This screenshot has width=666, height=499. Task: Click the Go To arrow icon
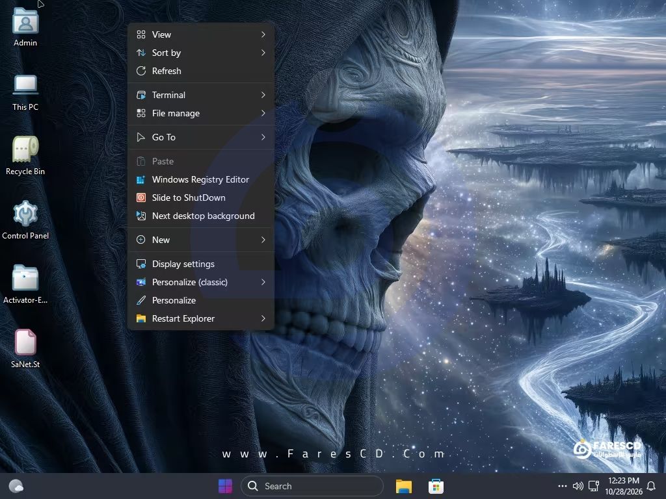[141, 137]
